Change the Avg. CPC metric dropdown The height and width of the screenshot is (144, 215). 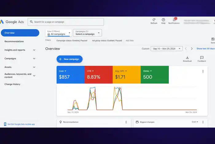(x=121, y=71)
